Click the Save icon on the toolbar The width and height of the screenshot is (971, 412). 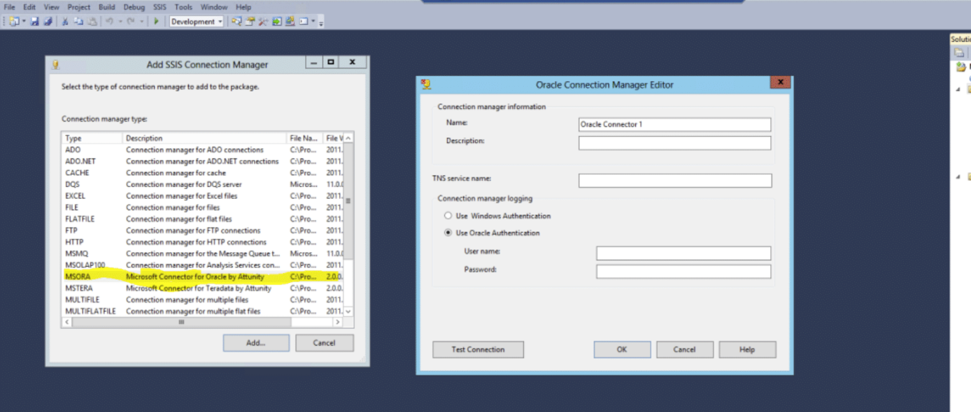(34, 22)
